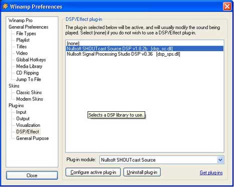The height and width of the screenshot is (187, 234).
Task: Close the Winamp Preferences window with X
Action: click(x=227, y=7)
